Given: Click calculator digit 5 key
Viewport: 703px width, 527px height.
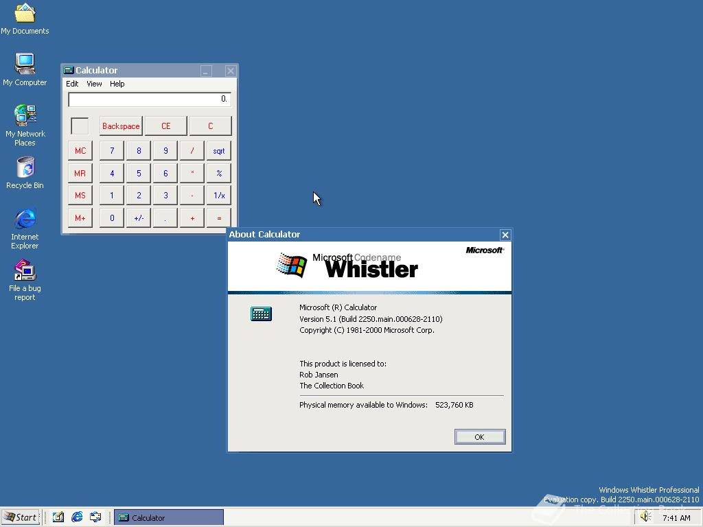Looking at the screenshot, I should pos(139,173).
